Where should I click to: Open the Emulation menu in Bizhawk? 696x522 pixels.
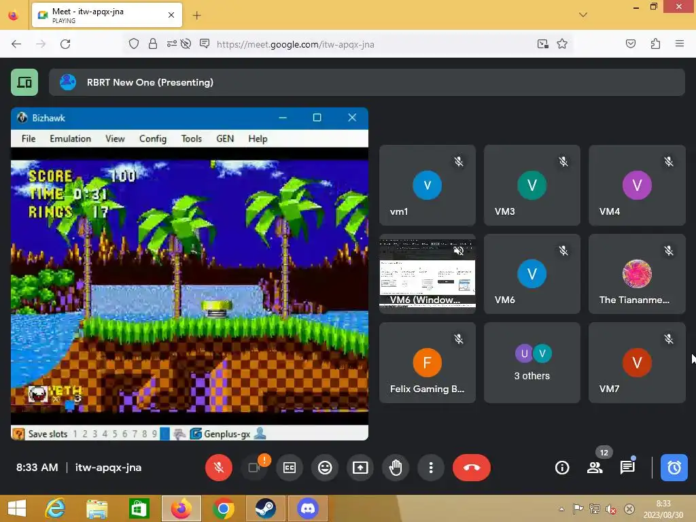tap(70, 139)
